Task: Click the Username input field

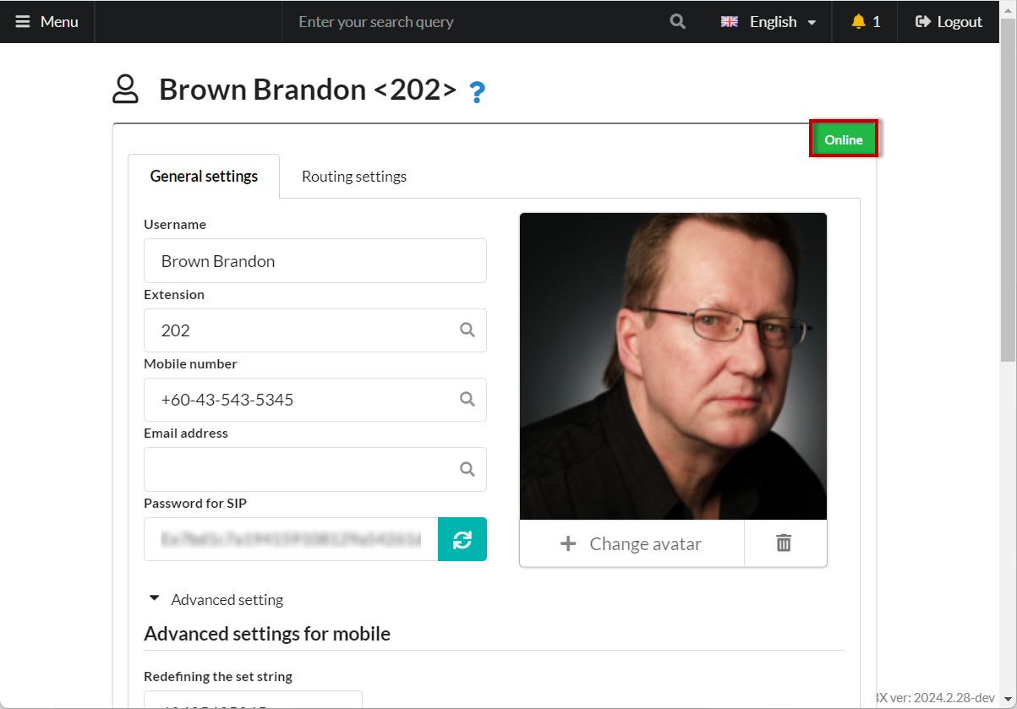Action: point(314,261)
